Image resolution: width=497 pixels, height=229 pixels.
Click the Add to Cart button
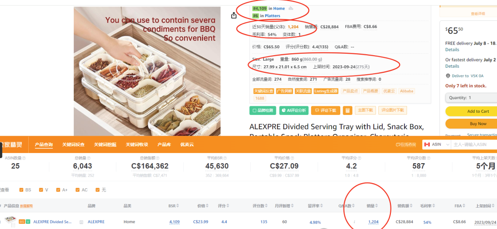[x=472, y=111]
